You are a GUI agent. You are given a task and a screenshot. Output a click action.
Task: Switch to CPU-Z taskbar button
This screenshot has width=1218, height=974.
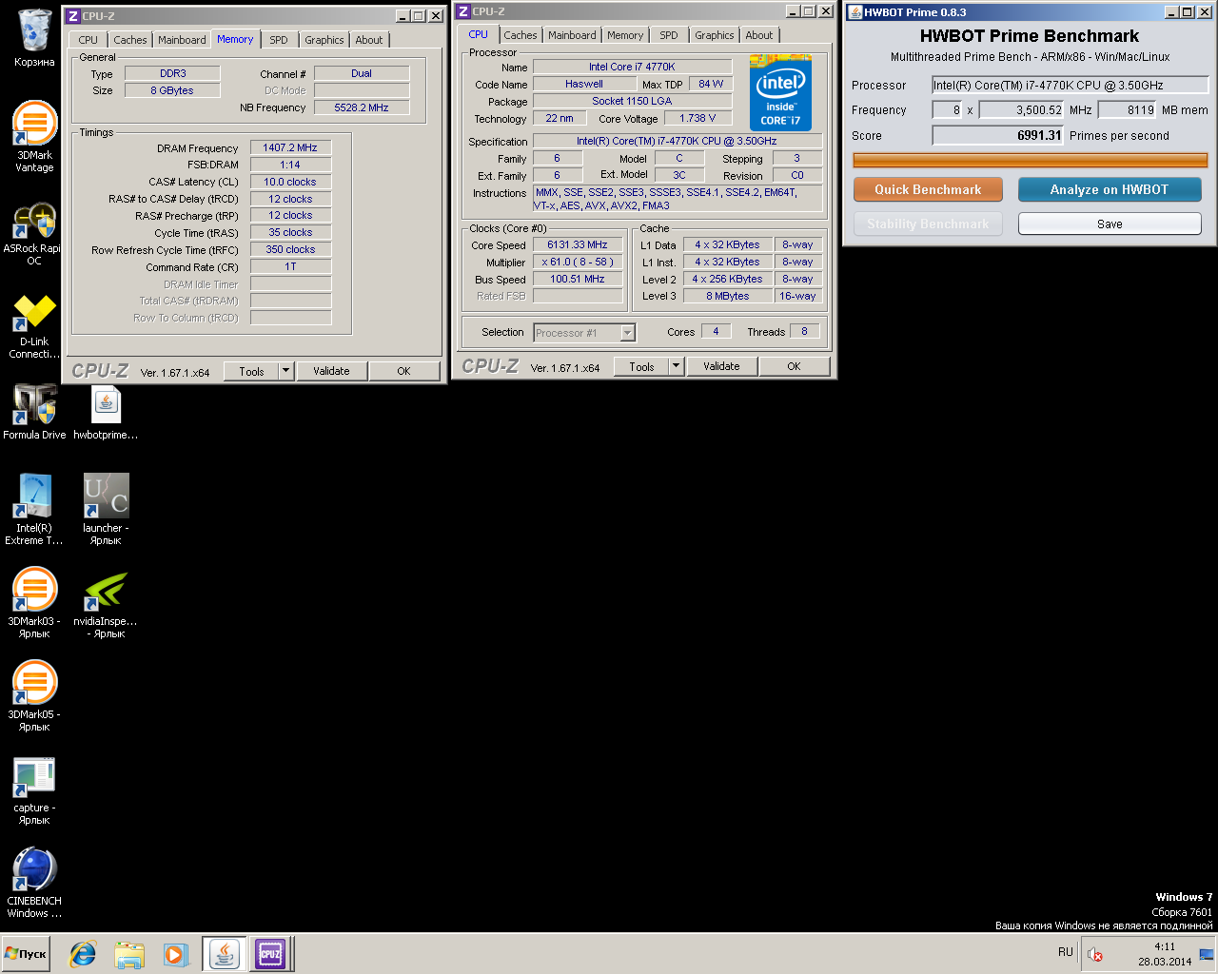[x=270, y=954]
